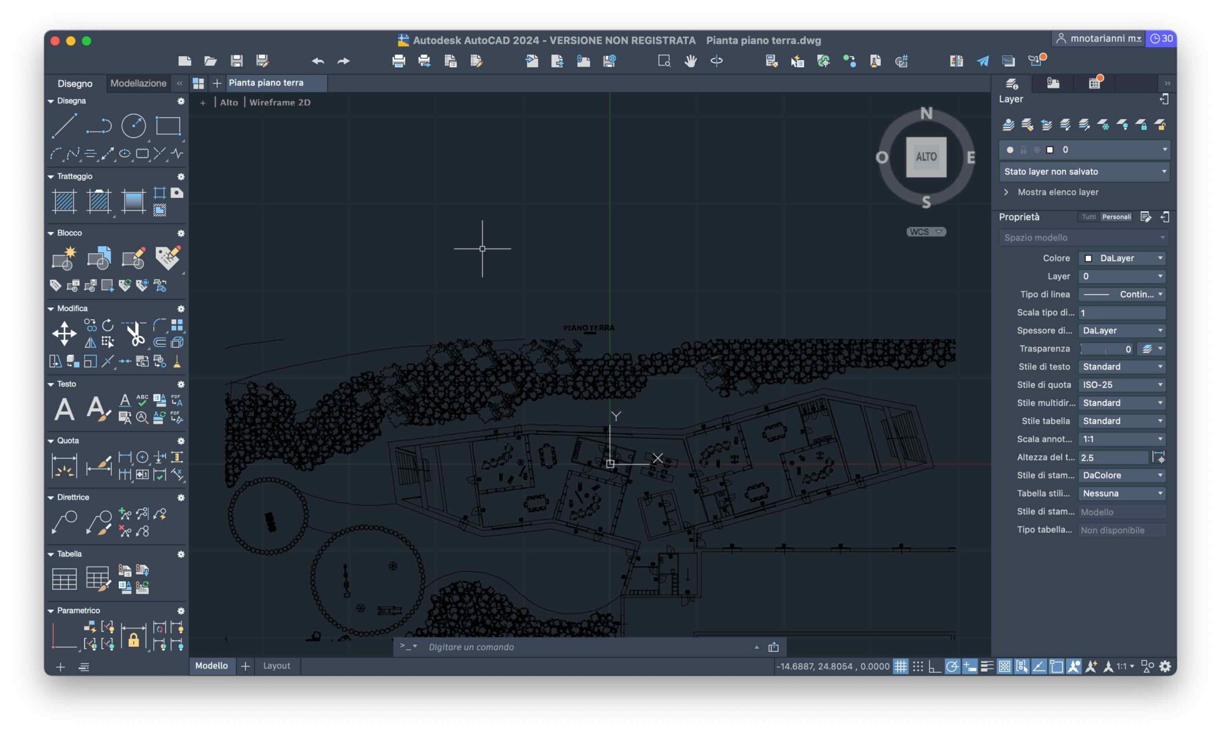Select the Line tool in the Disegna panel
This screenshot has width=1221, height=734.
(x=64, y=125)
